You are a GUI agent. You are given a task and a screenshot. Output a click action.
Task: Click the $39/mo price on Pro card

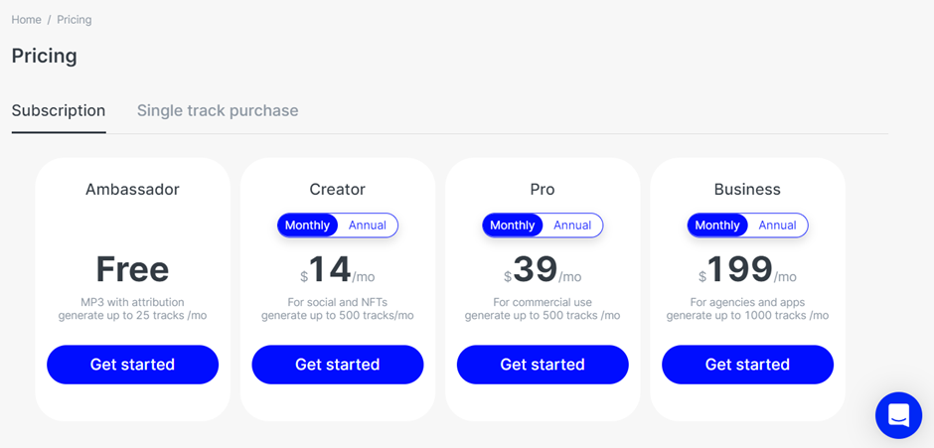543,270
